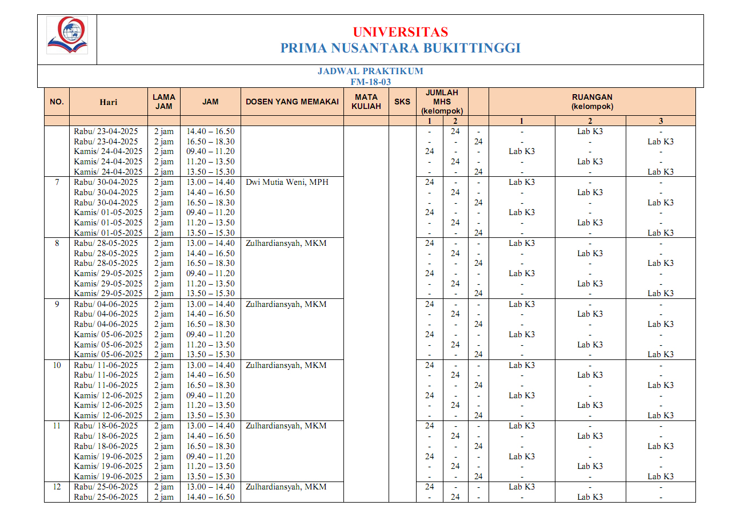The image size is (740, 522).
Task: Select the "JADWAL PRAKTIKUM" heading
Action: (370, 71)
